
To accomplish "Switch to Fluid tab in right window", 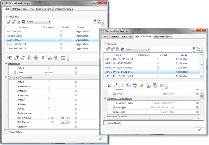I will (105, 37).
